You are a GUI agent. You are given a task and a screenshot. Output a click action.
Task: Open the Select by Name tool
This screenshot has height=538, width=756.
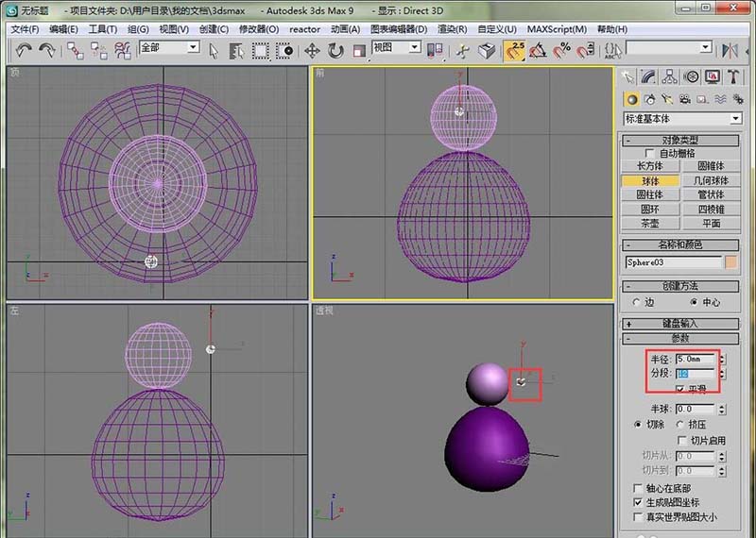pyautogui.click(x=236, y=50)
